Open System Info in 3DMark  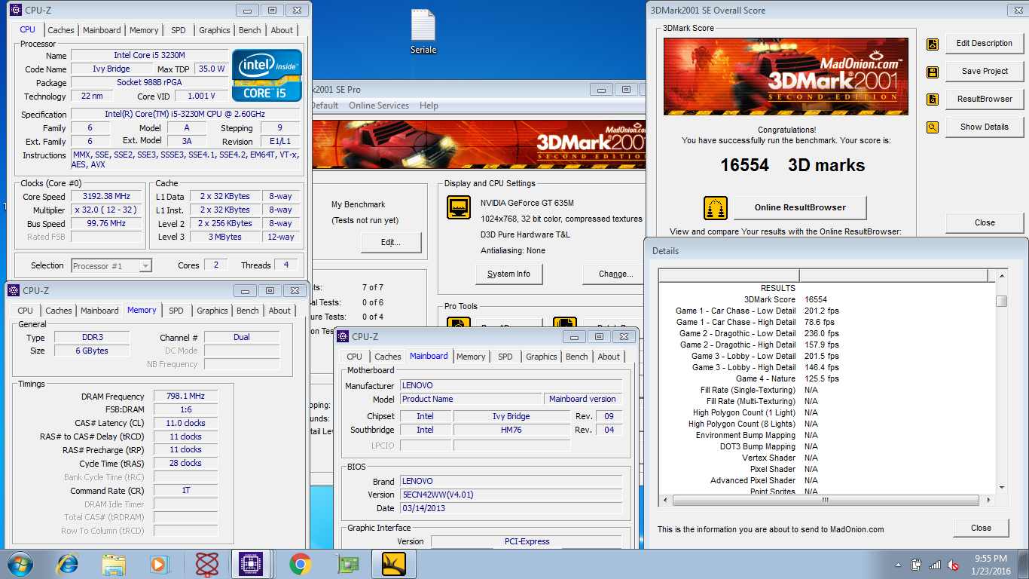tap(508, 274)
